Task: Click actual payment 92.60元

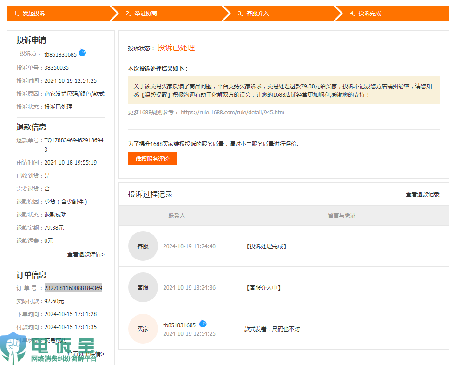Action: click(54, 301)
